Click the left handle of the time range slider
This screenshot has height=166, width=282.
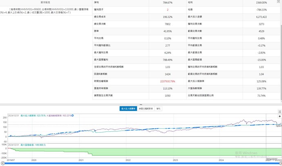click(3, 164)
